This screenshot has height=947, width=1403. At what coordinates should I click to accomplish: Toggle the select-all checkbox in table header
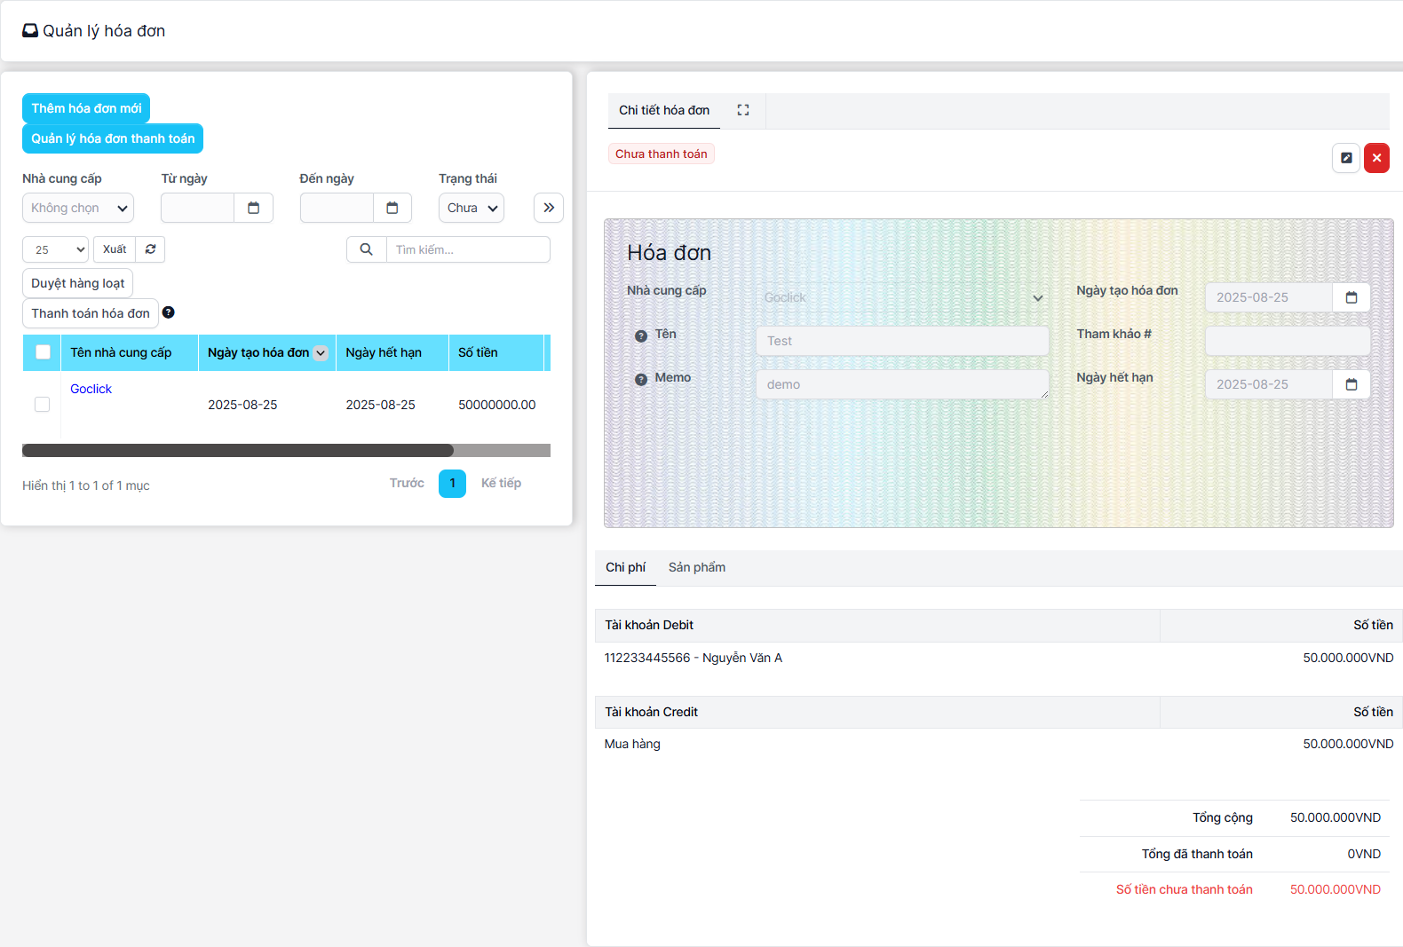pyautogui.click(x=43, y=352)
